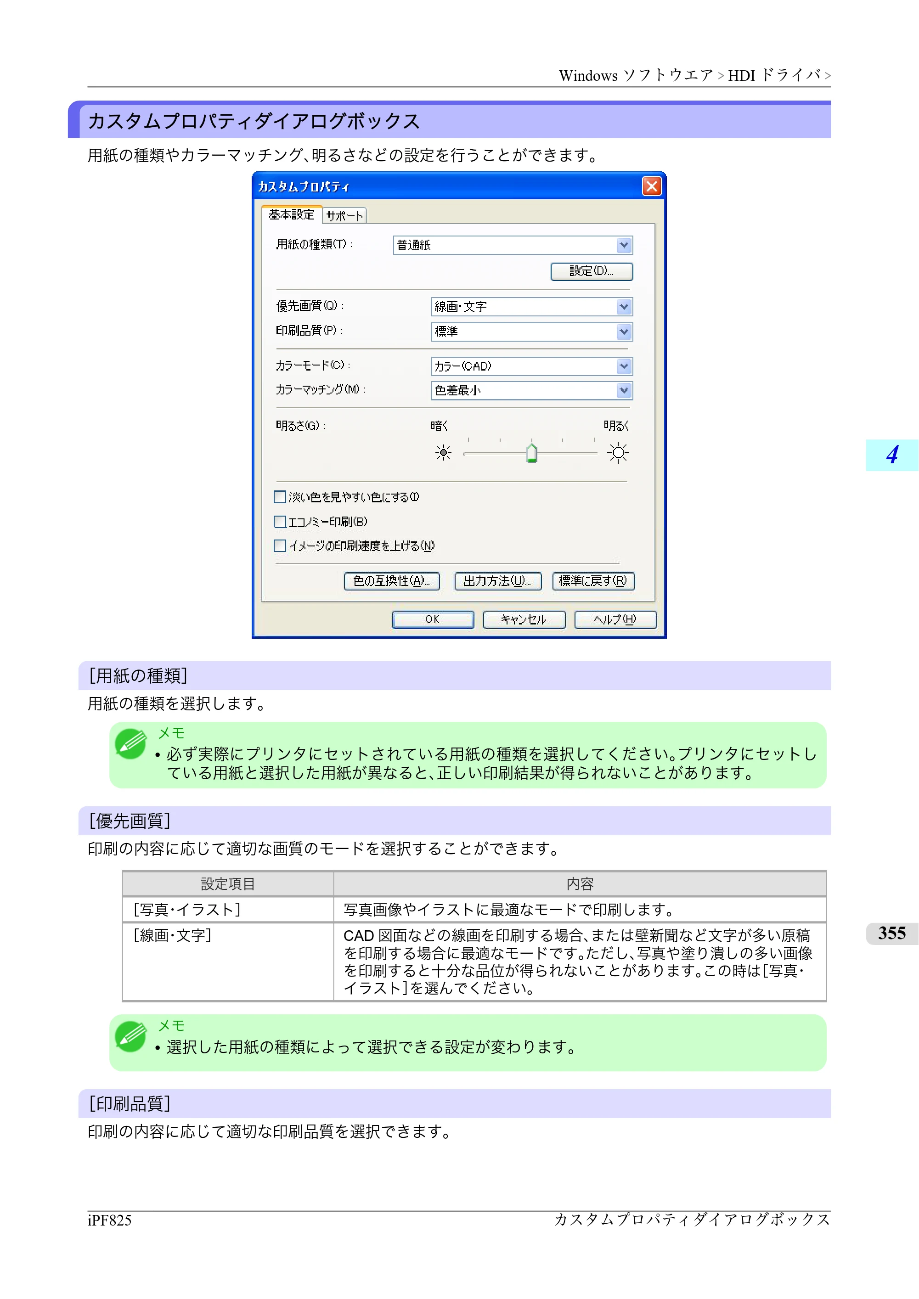Screen dimensions: 919x1299
Task: Click the iPF825 footer text
Action: pos(109,1220)
